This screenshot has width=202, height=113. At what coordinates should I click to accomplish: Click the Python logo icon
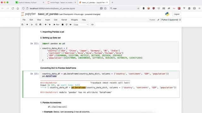[167, 14]
